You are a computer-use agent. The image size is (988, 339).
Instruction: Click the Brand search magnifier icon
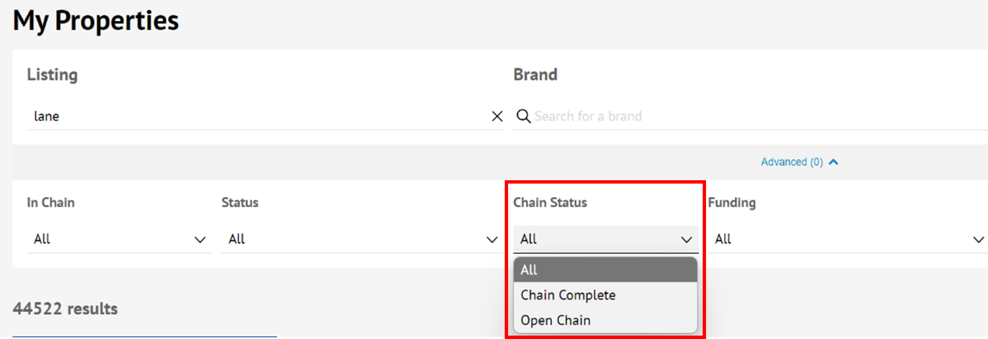click(x=523, y=116)
